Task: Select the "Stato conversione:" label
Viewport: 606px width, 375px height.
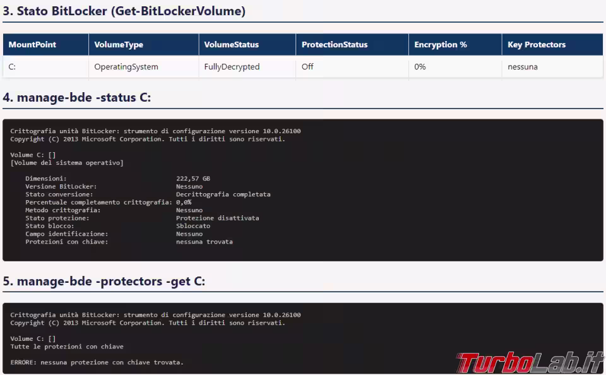Action: pos(59,194)
